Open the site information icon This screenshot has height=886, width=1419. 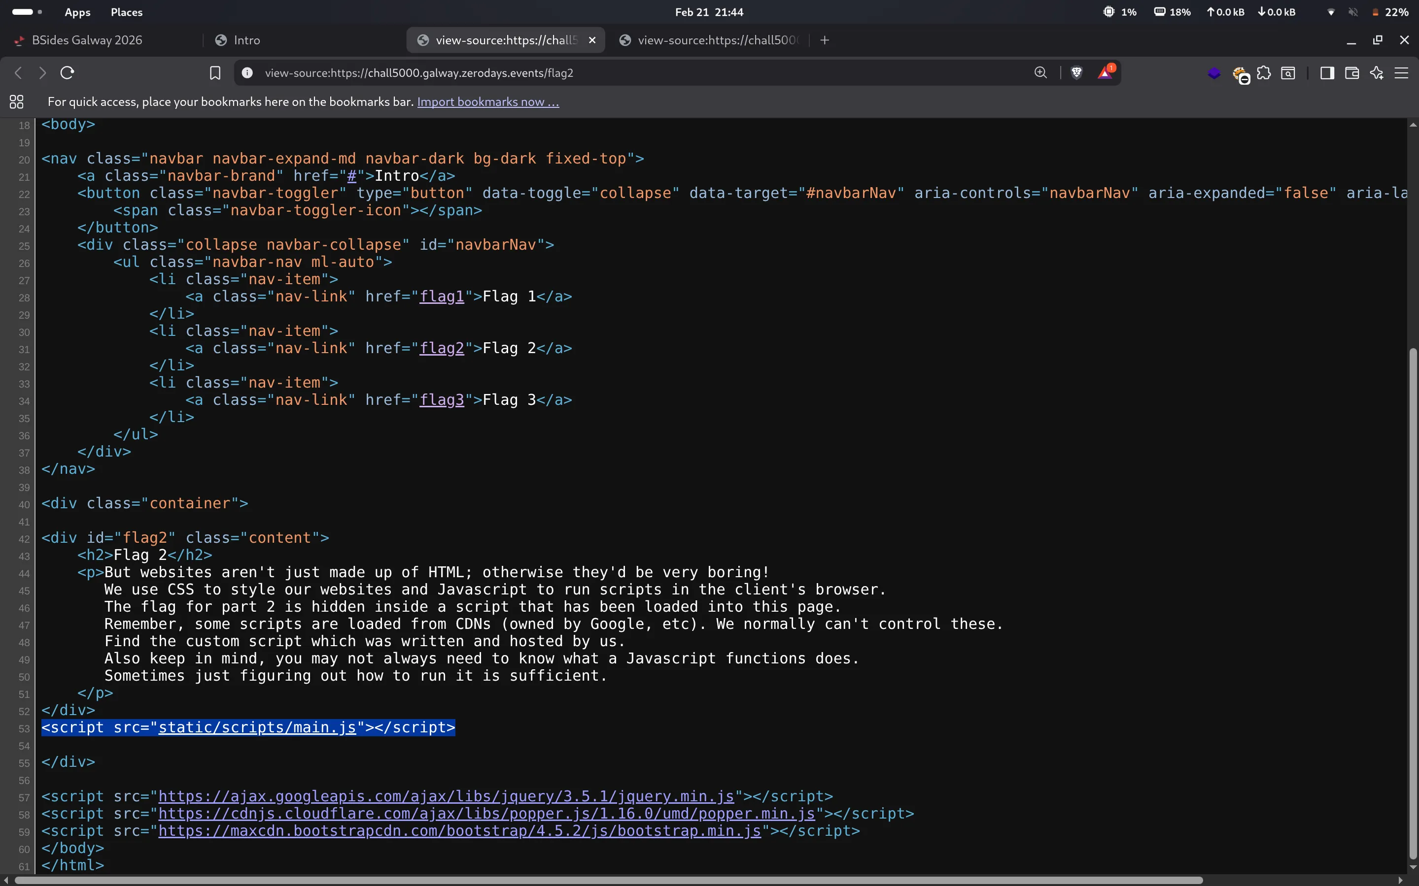coord(247,73)
